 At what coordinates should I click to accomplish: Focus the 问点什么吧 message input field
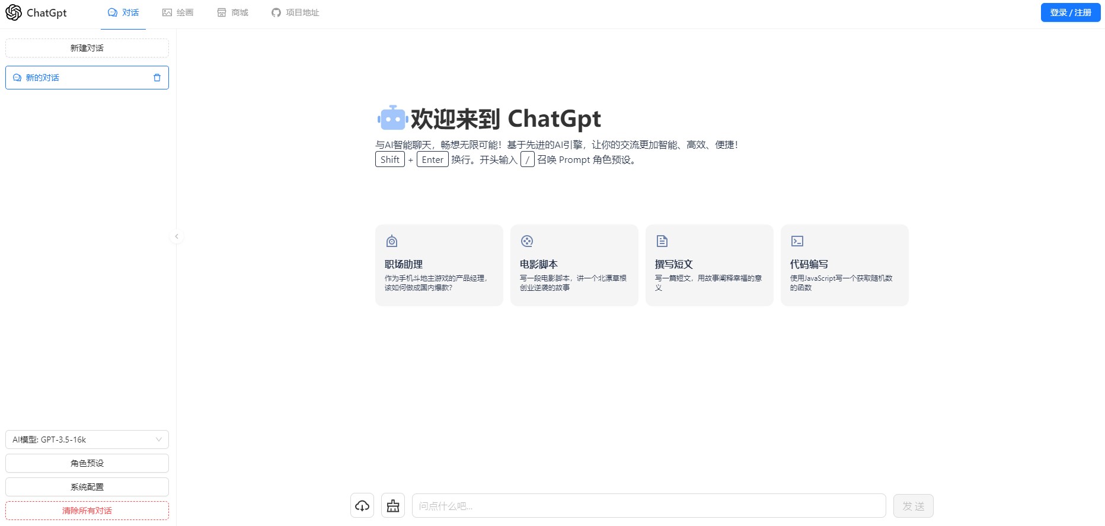point(649,506)
